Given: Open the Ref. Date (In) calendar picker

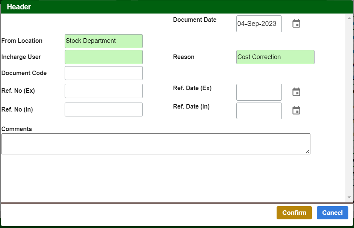Looking at the screenshot, I should pyautogui.click(x=296, y=110).
